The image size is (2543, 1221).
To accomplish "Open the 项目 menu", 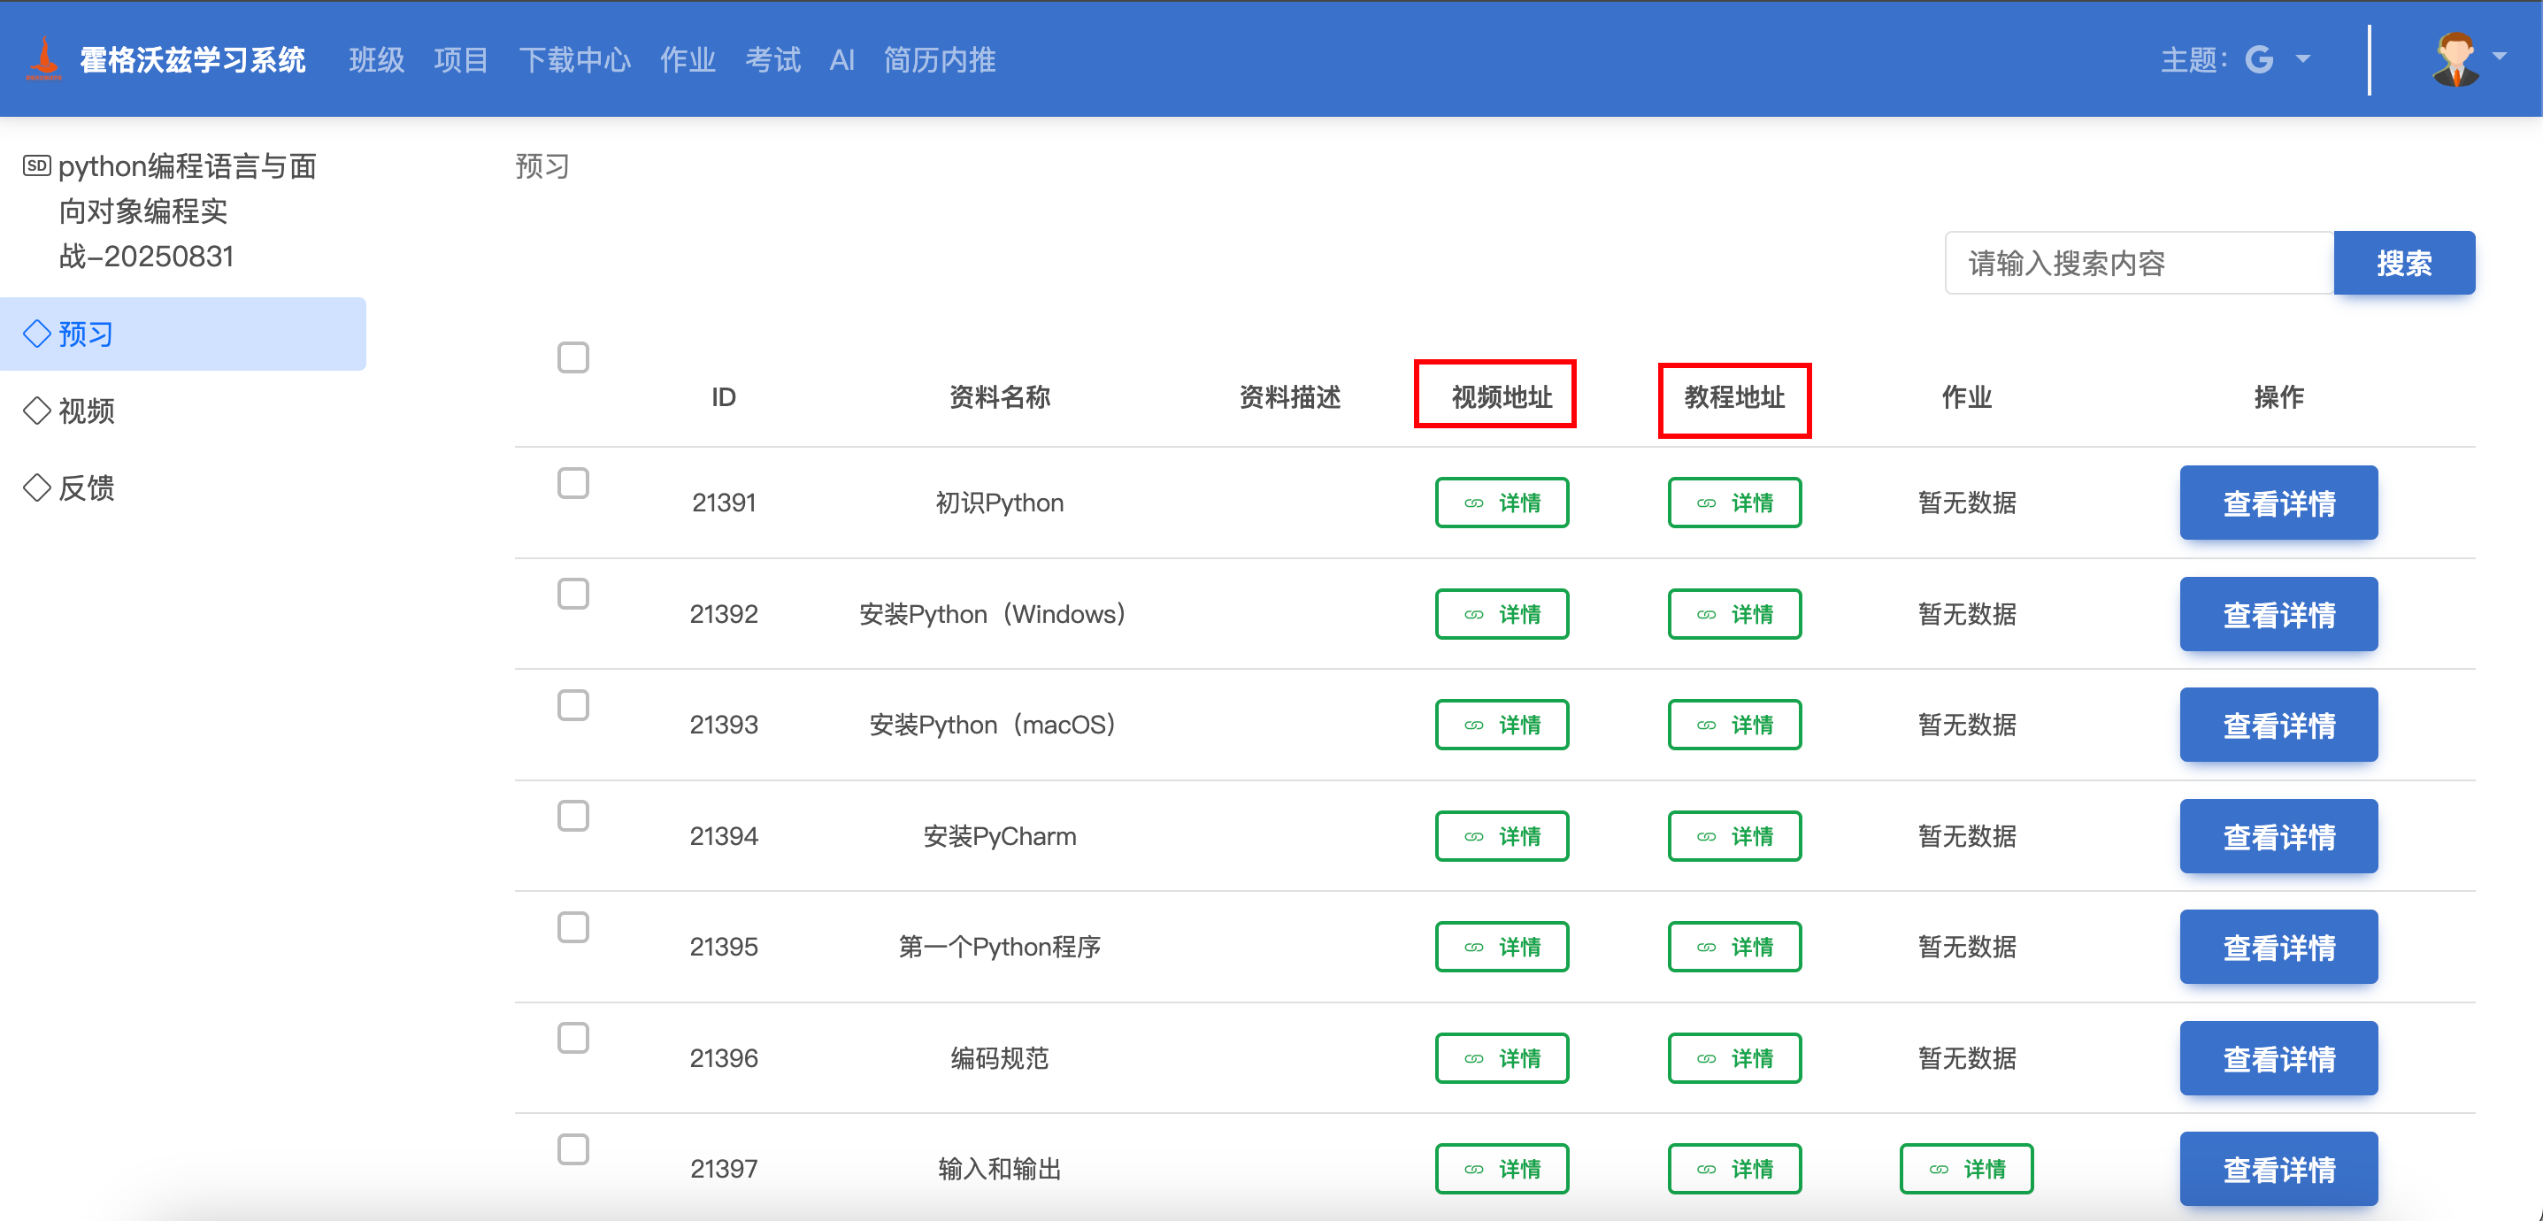I will click(x=461, y=60).
